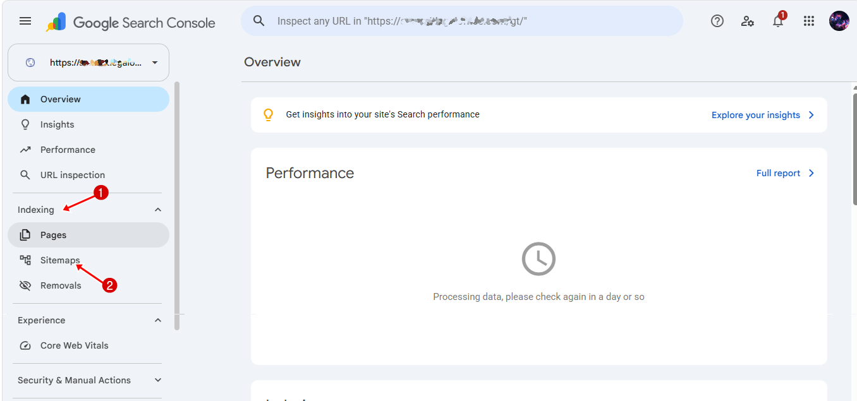857x401 pixels.
Task: Open the hamburger main menu
Action: click(x=25, y=21)
